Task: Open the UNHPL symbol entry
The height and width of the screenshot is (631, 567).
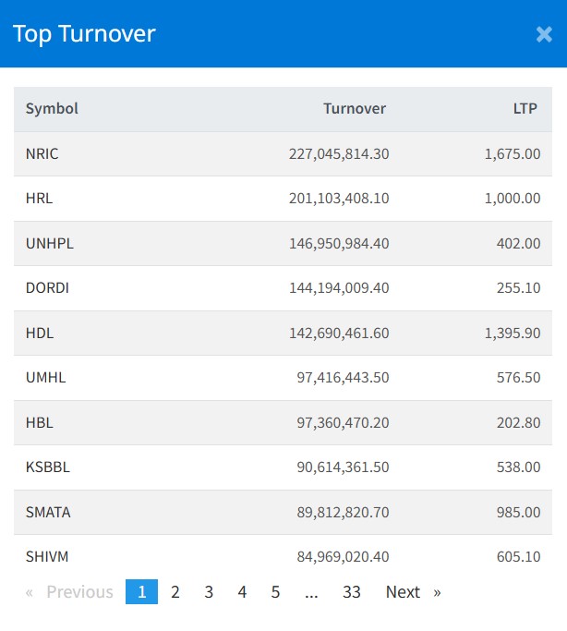Action: click(50, 244)
